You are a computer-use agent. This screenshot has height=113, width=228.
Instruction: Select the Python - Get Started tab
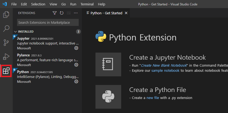(106, 13)
